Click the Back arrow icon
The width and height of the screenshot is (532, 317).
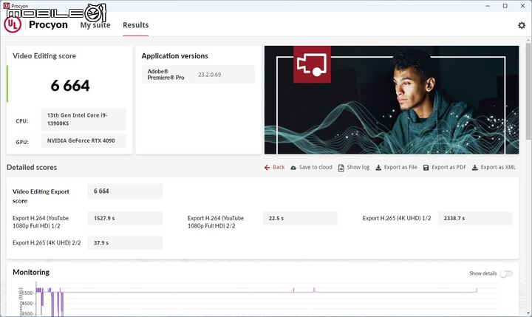tap(267, 167)
